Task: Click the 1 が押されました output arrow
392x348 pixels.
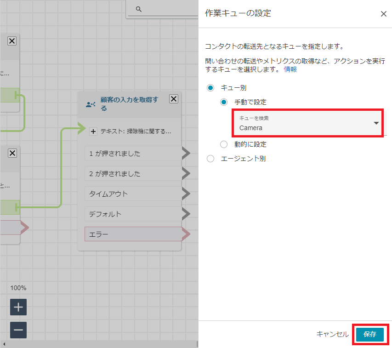Action: [x=186, y=153]
